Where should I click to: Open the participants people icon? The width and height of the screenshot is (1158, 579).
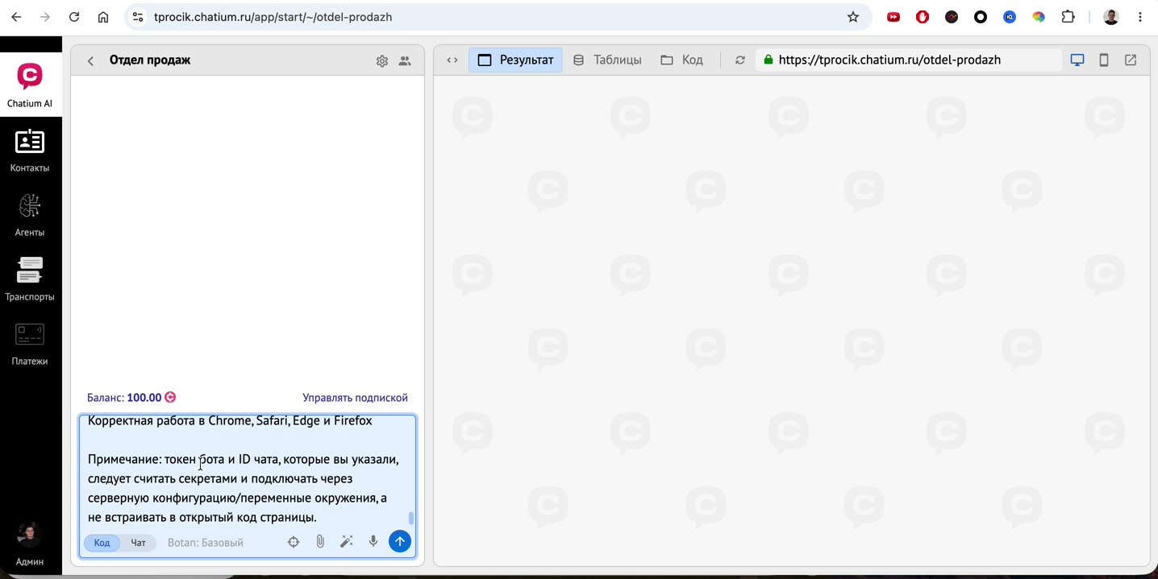click(405, 60)
